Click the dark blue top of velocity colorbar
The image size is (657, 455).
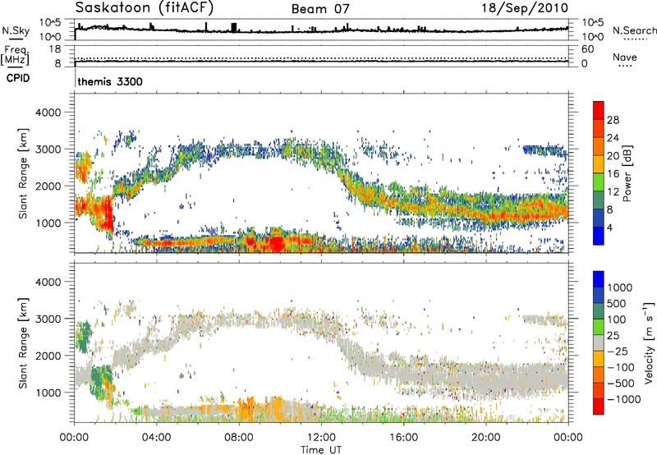[x=599, y=279]
